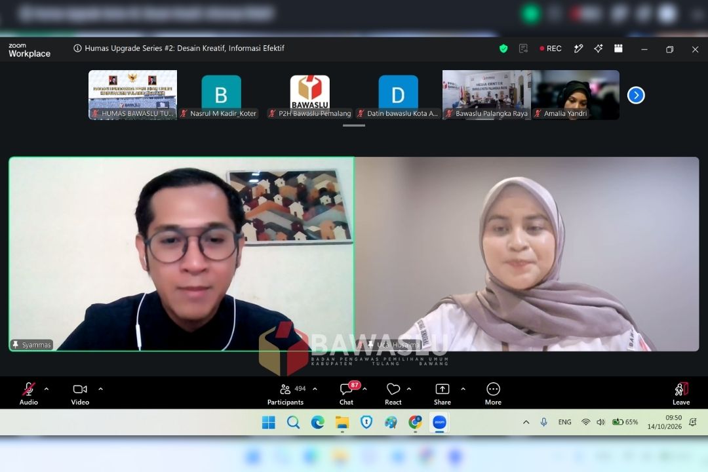Open Microsoft Edge from the taskbar

pyautogui.click(x=318, y=422)
